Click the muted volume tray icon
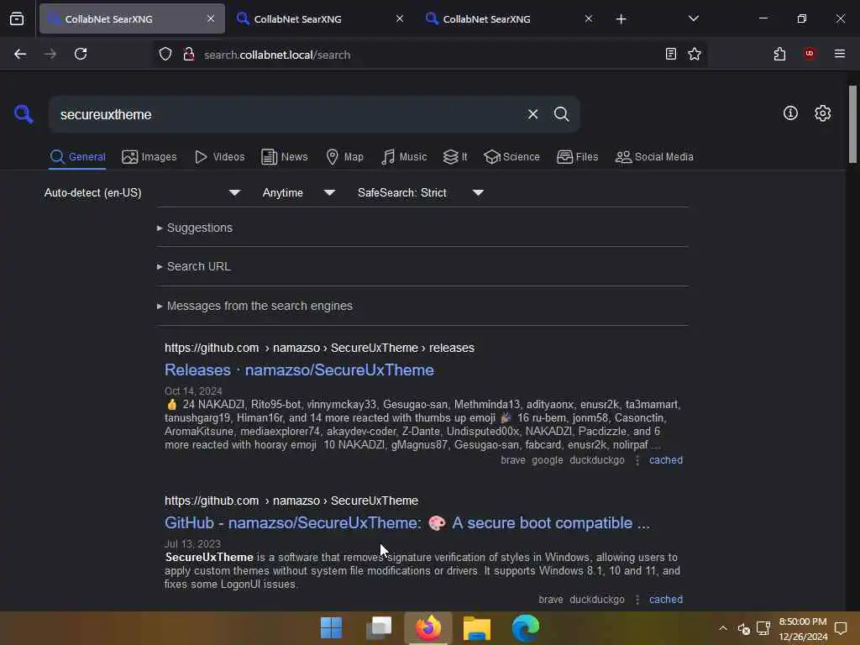Image resolution: width=860 pixels, height=645 pixels. 744,628
